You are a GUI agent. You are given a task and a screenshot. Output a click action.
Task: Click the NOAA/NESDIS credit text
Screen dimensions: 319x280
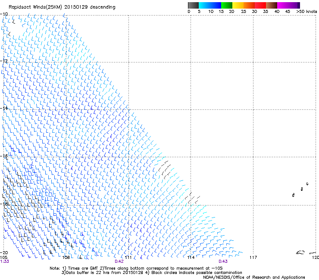(x=254, y=277)
